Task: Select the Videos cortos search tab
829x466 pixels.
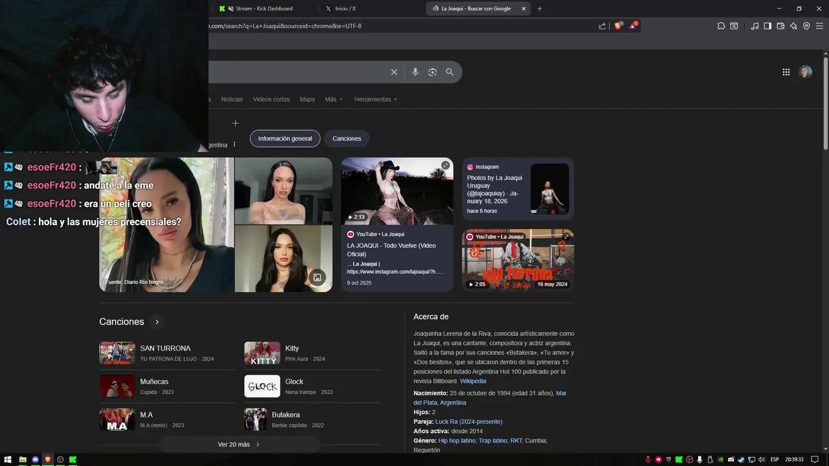Action: point(271,99)
